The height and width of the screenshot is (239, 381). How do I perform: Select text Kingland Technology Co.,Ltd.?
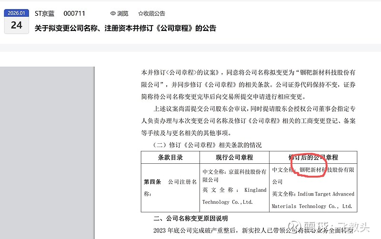[234, 196]
